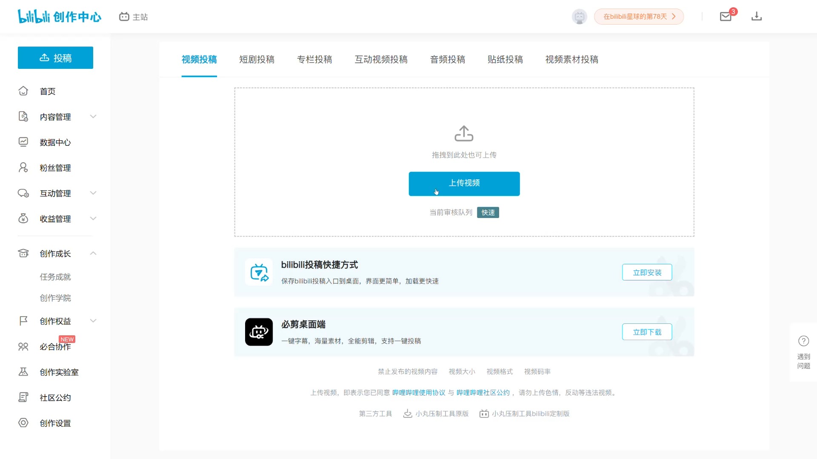The image size is (817, 459).
Task: Click the 必合协作 people icon
Action: [x=23, y=346]
